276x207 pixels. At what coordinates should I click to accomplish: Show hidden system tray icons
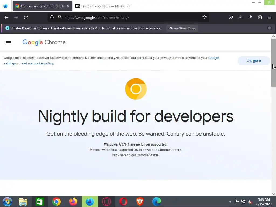click(230, 202)
